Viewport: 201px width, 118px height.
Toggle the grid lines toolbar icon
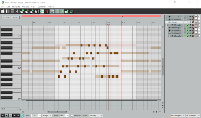57,11
